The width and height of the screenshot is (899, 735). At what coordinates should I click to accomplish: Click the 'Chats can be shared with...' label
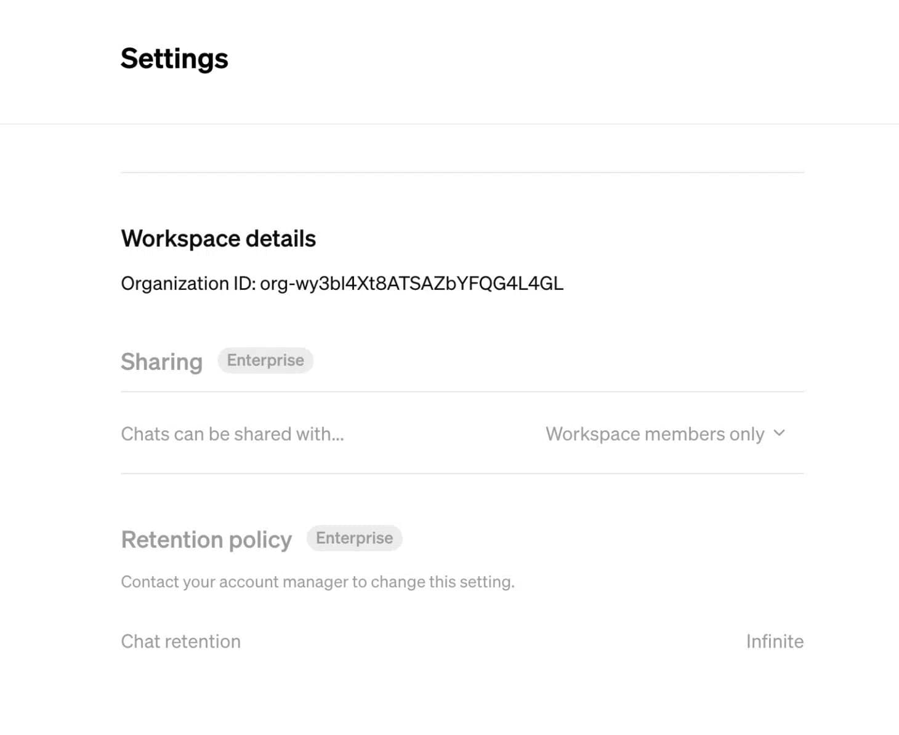pos(233,433)
